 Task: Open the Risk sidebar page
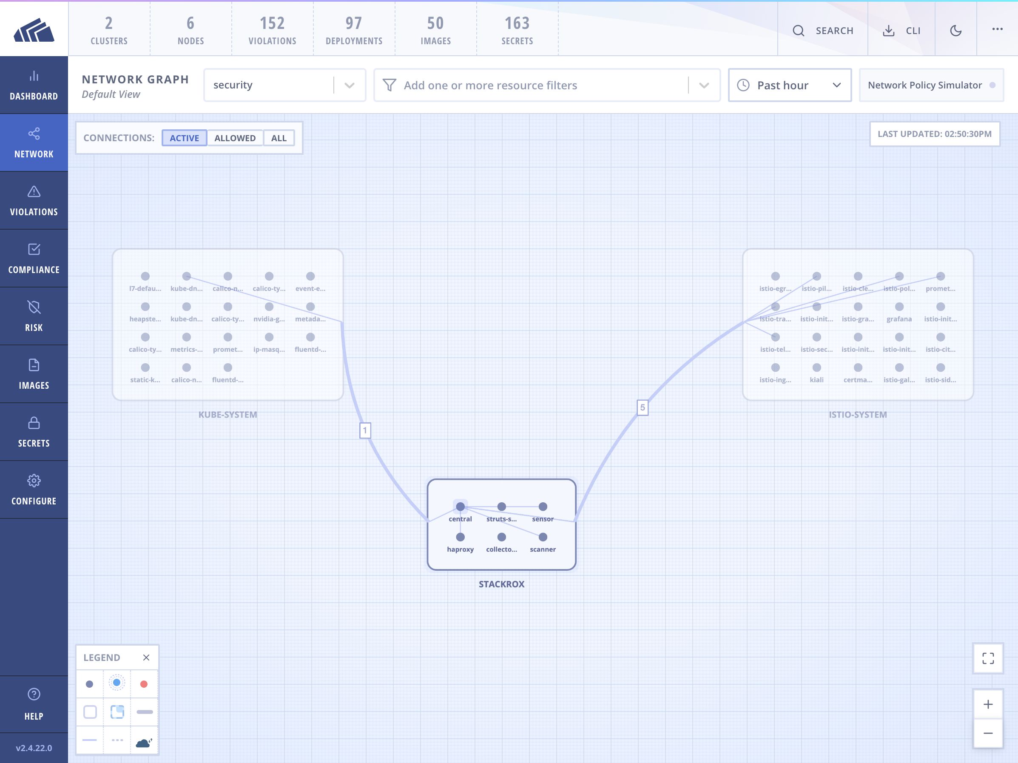tap(34, 316)
